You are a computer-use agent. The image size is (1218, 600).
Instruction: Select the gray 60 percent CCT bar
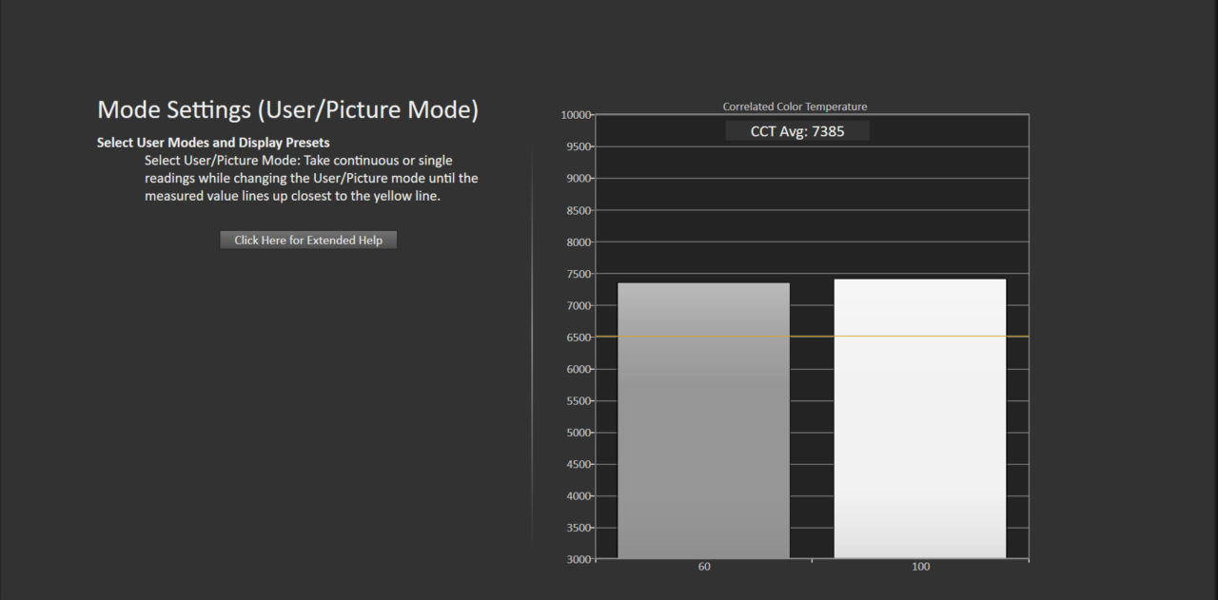[704, 420]
